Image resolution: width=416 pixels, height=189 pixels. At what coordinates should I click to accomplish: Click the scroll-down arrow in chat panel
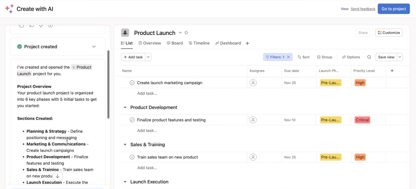58,176
